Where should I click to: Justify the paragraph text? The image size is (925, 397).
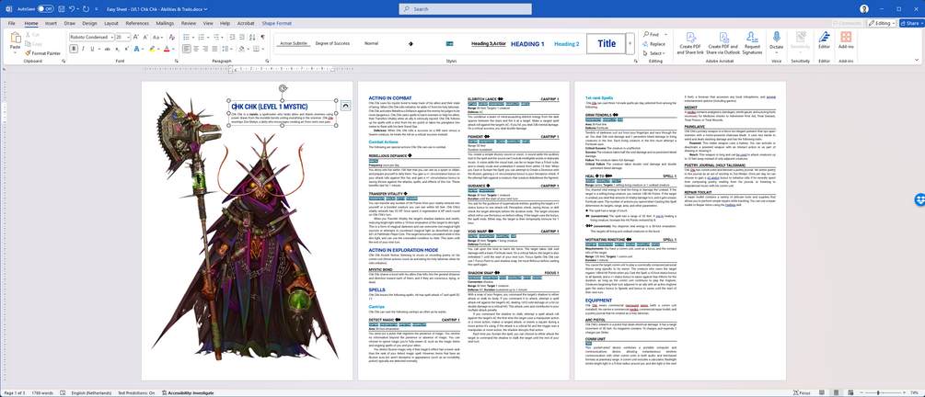coord(214,49)
